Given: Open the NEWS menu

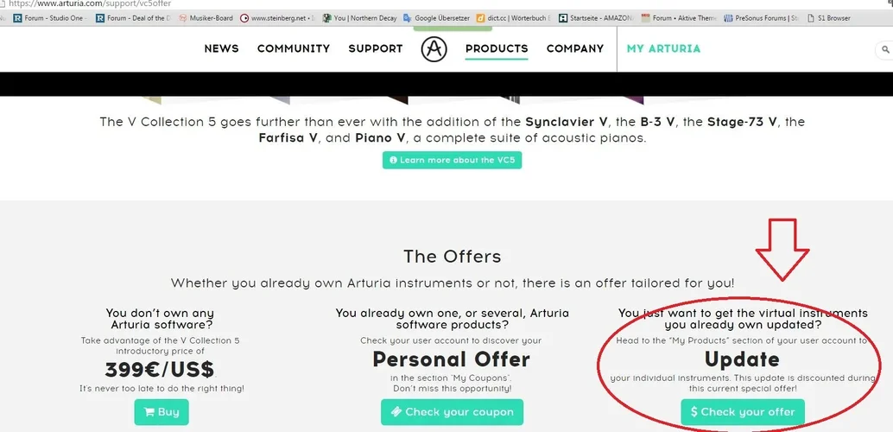Looking at the screenshot, I should [221, 49].
